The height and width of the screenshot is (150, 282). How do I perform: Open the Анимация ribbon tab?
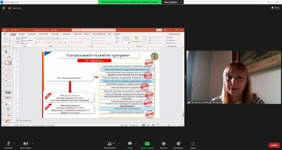[x=66, y=34]
